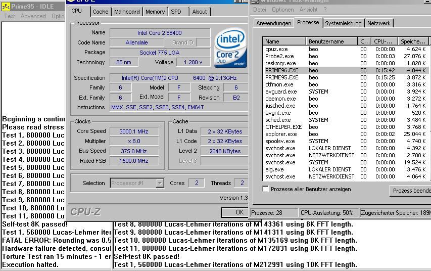Image resolution: width=431 pixels, height=271 pixels.
Task: Select the CTHELPER.EXE process row
Action: point(346,127)
